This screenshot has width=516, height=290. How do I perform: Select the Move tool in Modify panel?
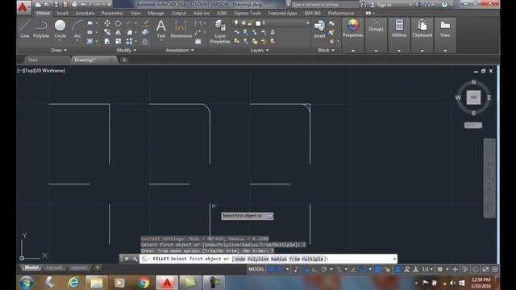click(107, 23)
